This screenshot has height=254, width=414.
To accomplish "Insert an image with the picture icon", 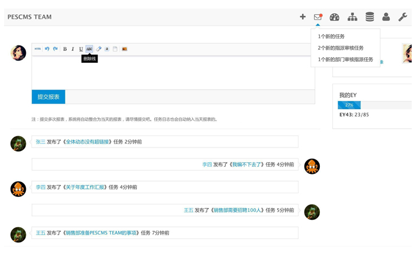I will pyautogui.click(x=125, y=49).
